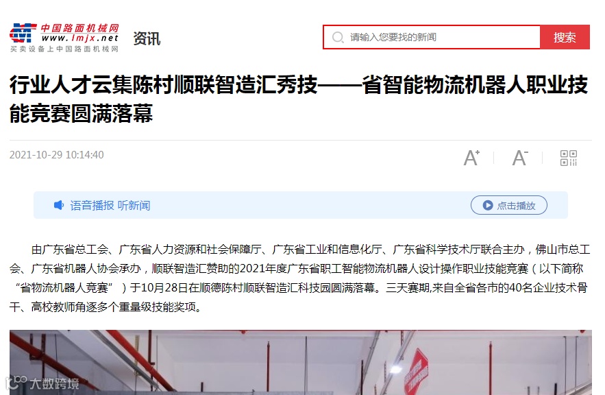Click the blue speaker icon

[x=59, y=205]
